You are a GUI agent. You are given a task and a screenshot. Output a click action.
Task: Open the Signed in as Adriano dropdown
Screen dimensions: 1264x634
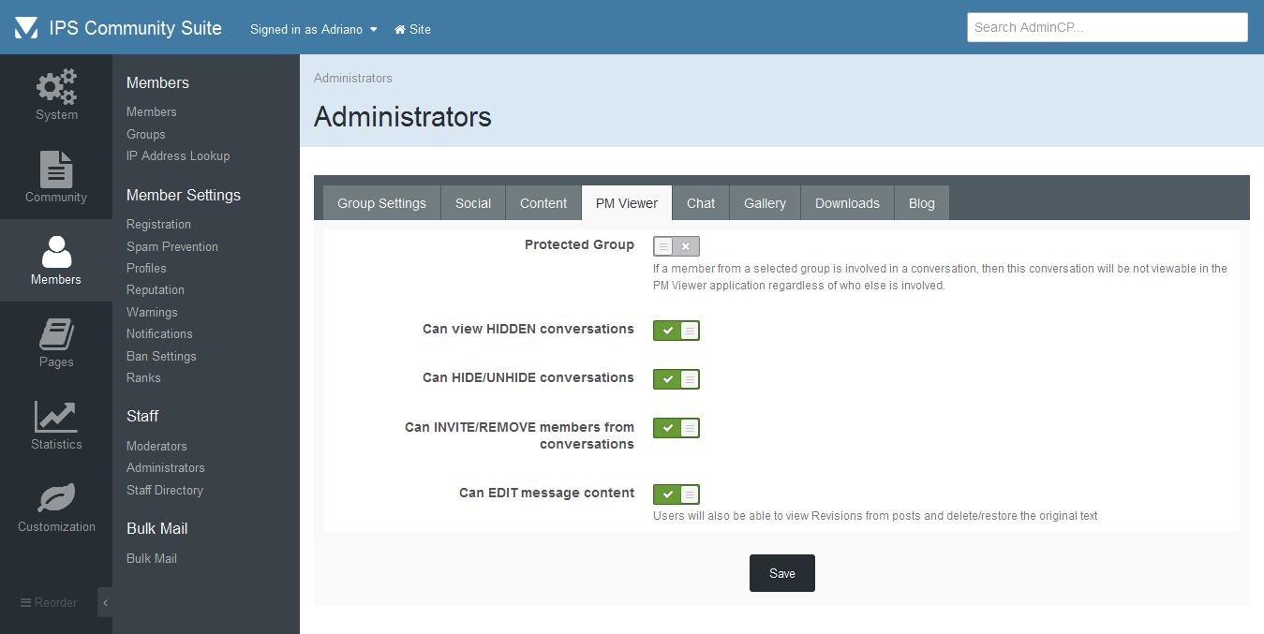(314, 29)
